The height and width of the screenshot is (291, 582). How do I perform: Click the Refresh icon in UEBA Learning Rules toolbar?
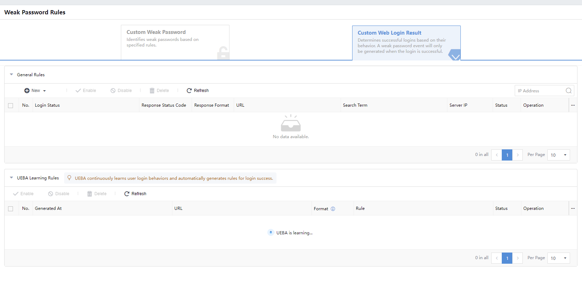127,194
